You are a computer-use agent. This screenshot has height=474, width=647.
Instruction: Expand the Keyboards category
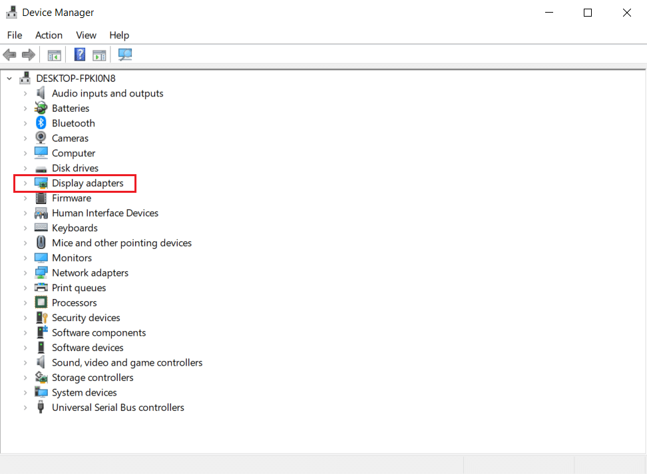[x=25, y=228]
